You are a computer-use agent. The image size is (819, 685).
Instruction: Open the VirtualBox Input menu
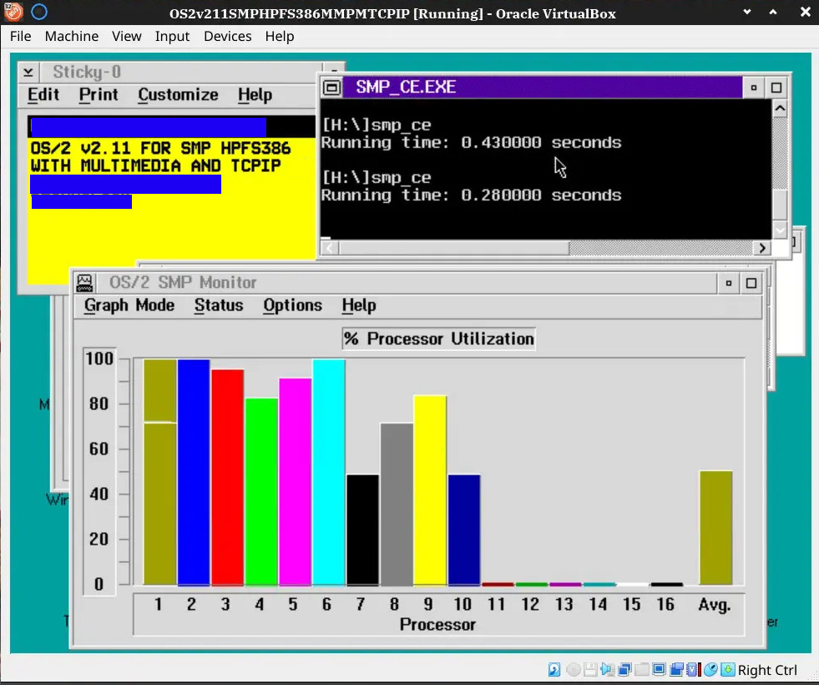click(x=172, y=36)
